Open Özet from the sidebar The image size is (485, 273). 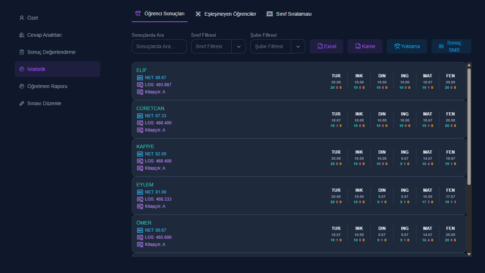[57, 18]
